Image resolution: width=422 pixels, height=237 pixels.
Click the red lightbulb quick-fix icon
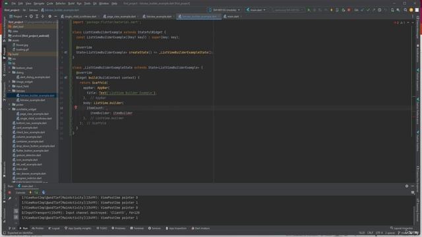tap(76, 107)
